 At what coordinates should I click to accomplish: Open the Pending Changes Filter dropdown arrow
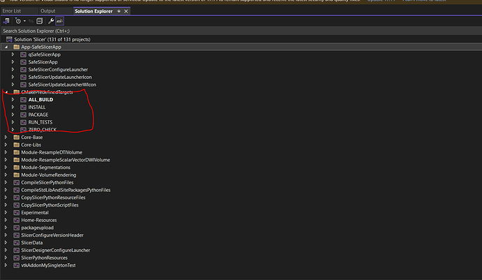[24, 21]
